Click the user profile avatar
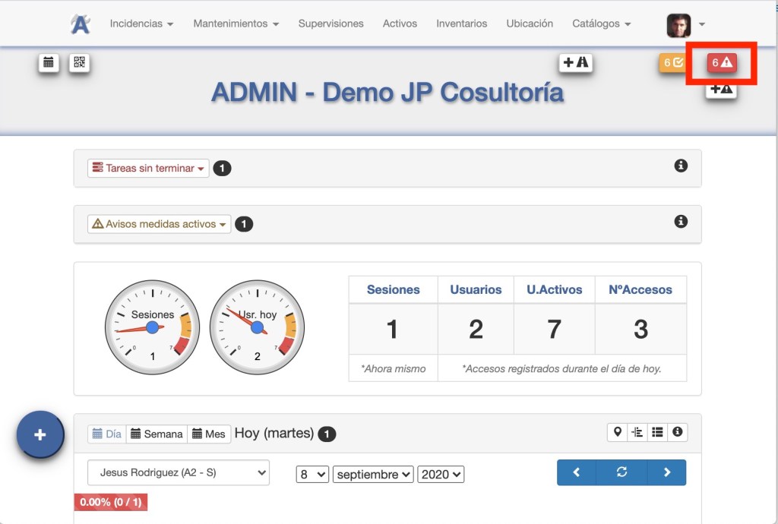The height and width of the screenshot is (524, 778). tap(678, 25)
